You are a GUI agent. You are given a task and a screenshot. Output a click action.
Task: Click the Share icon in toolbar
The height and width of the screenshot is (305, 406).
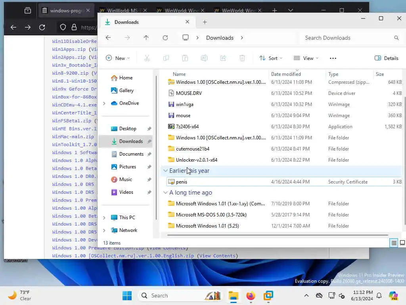[223, 58]
